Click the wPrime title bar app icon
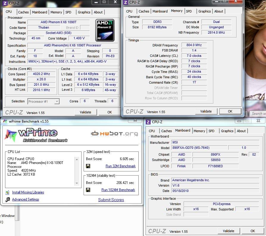Screen dimensions: 266x236 5,121
